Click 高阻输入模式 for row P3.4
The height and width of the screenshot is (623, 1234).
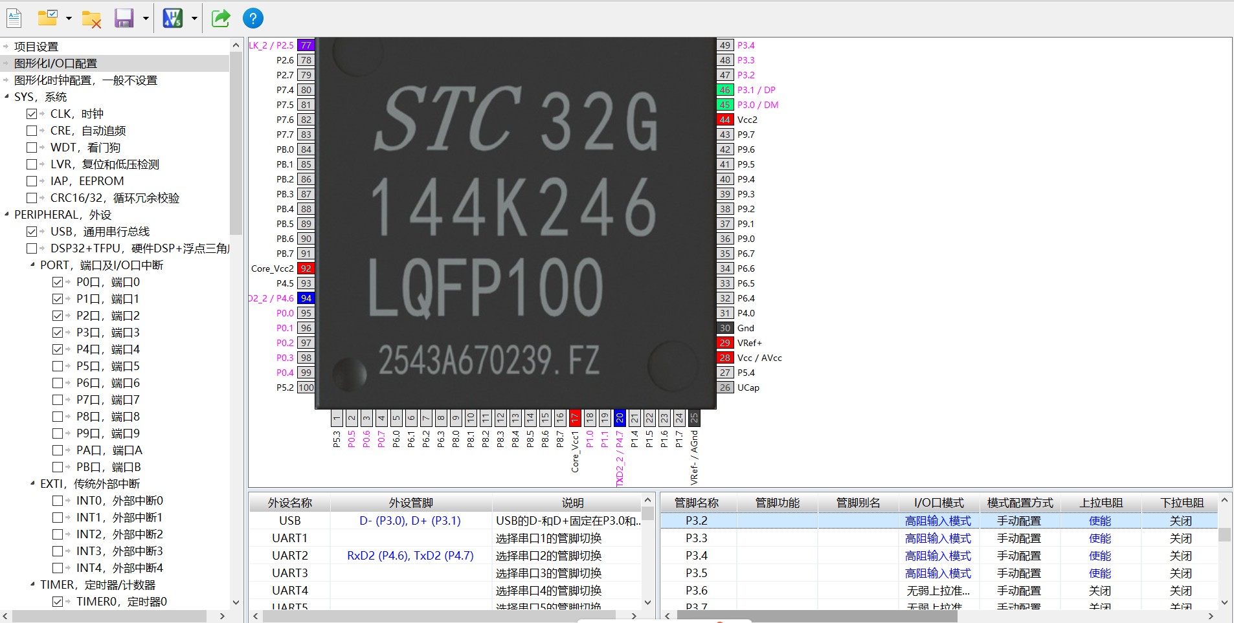click(x=938, y=556)
